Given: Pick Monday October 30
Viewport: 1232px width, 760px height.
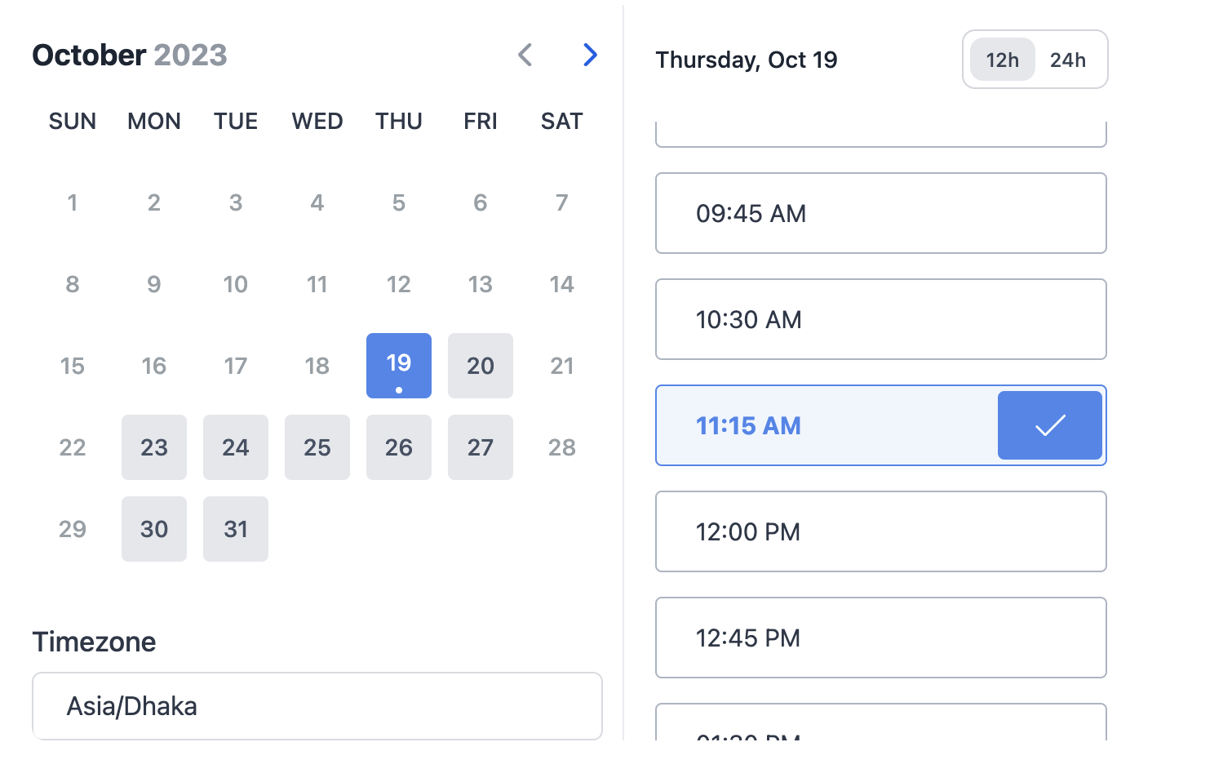Looking at the screenshot, I should coord(154,529).
